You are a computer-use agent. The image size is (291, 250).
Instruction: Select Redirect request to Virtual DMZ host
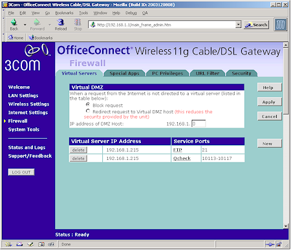pos(88,111)
